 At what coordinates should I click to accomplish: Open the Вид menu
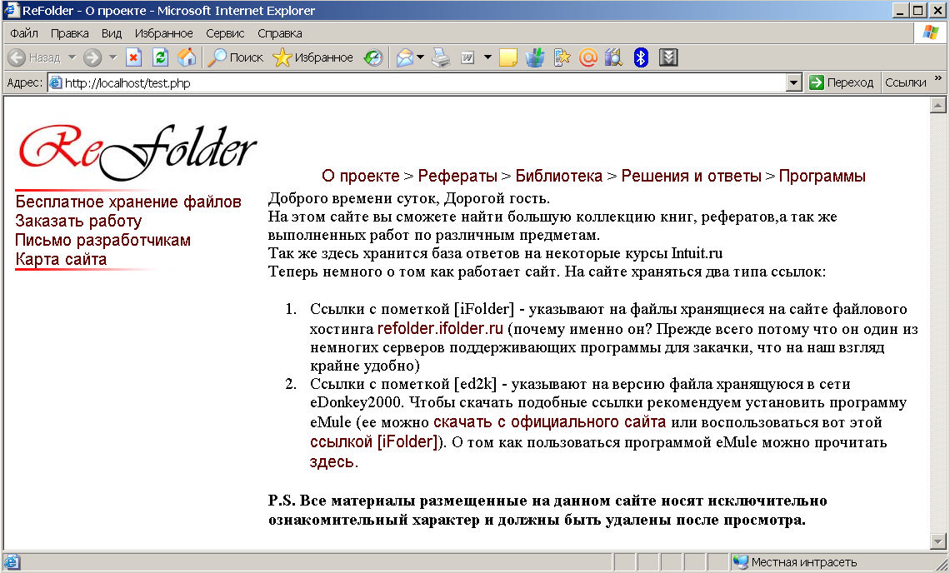(x=112, y=33)
